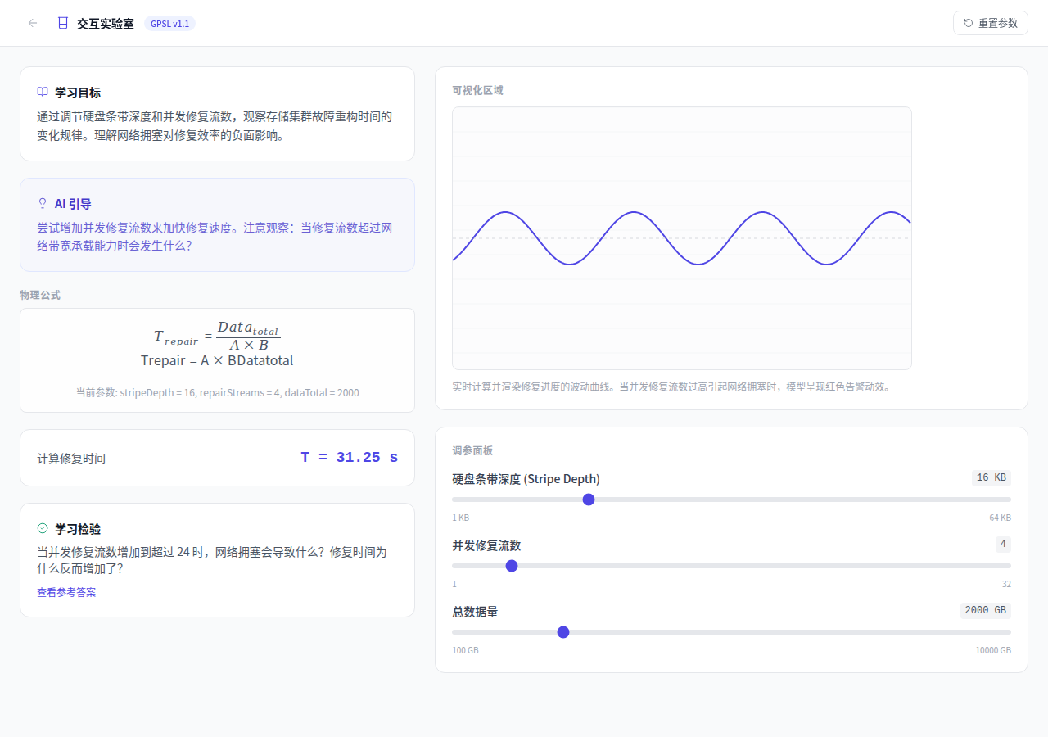Screen dimensions: 1048x737
Task: Set 总数据量 slider to maximum end at 10000 GB
Action: coord(1010,632)
